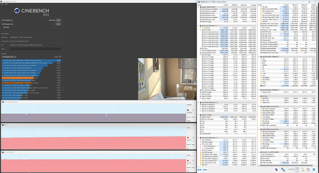Select highlighted orange Ryzen 7 7700 ranking row
Image resolution: width=319 pixels, height=173 pixels.
32,78
